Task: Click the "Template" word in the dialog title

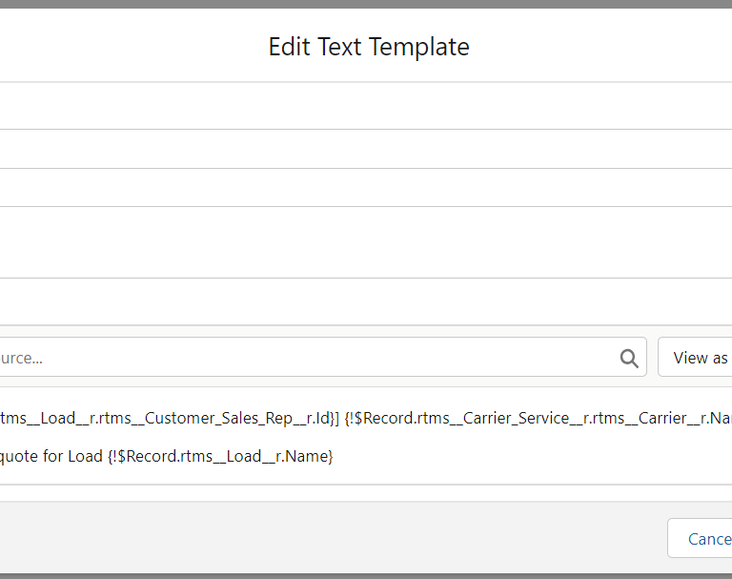Action: coord(419,47)
